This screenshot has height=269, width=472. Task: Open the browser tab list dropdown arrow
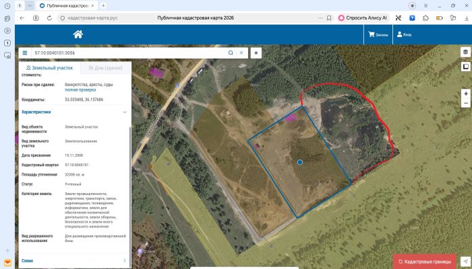click(x=30, y=5)
